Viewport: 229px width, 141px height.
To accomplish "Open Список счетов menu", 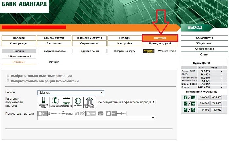I will 54,38.
